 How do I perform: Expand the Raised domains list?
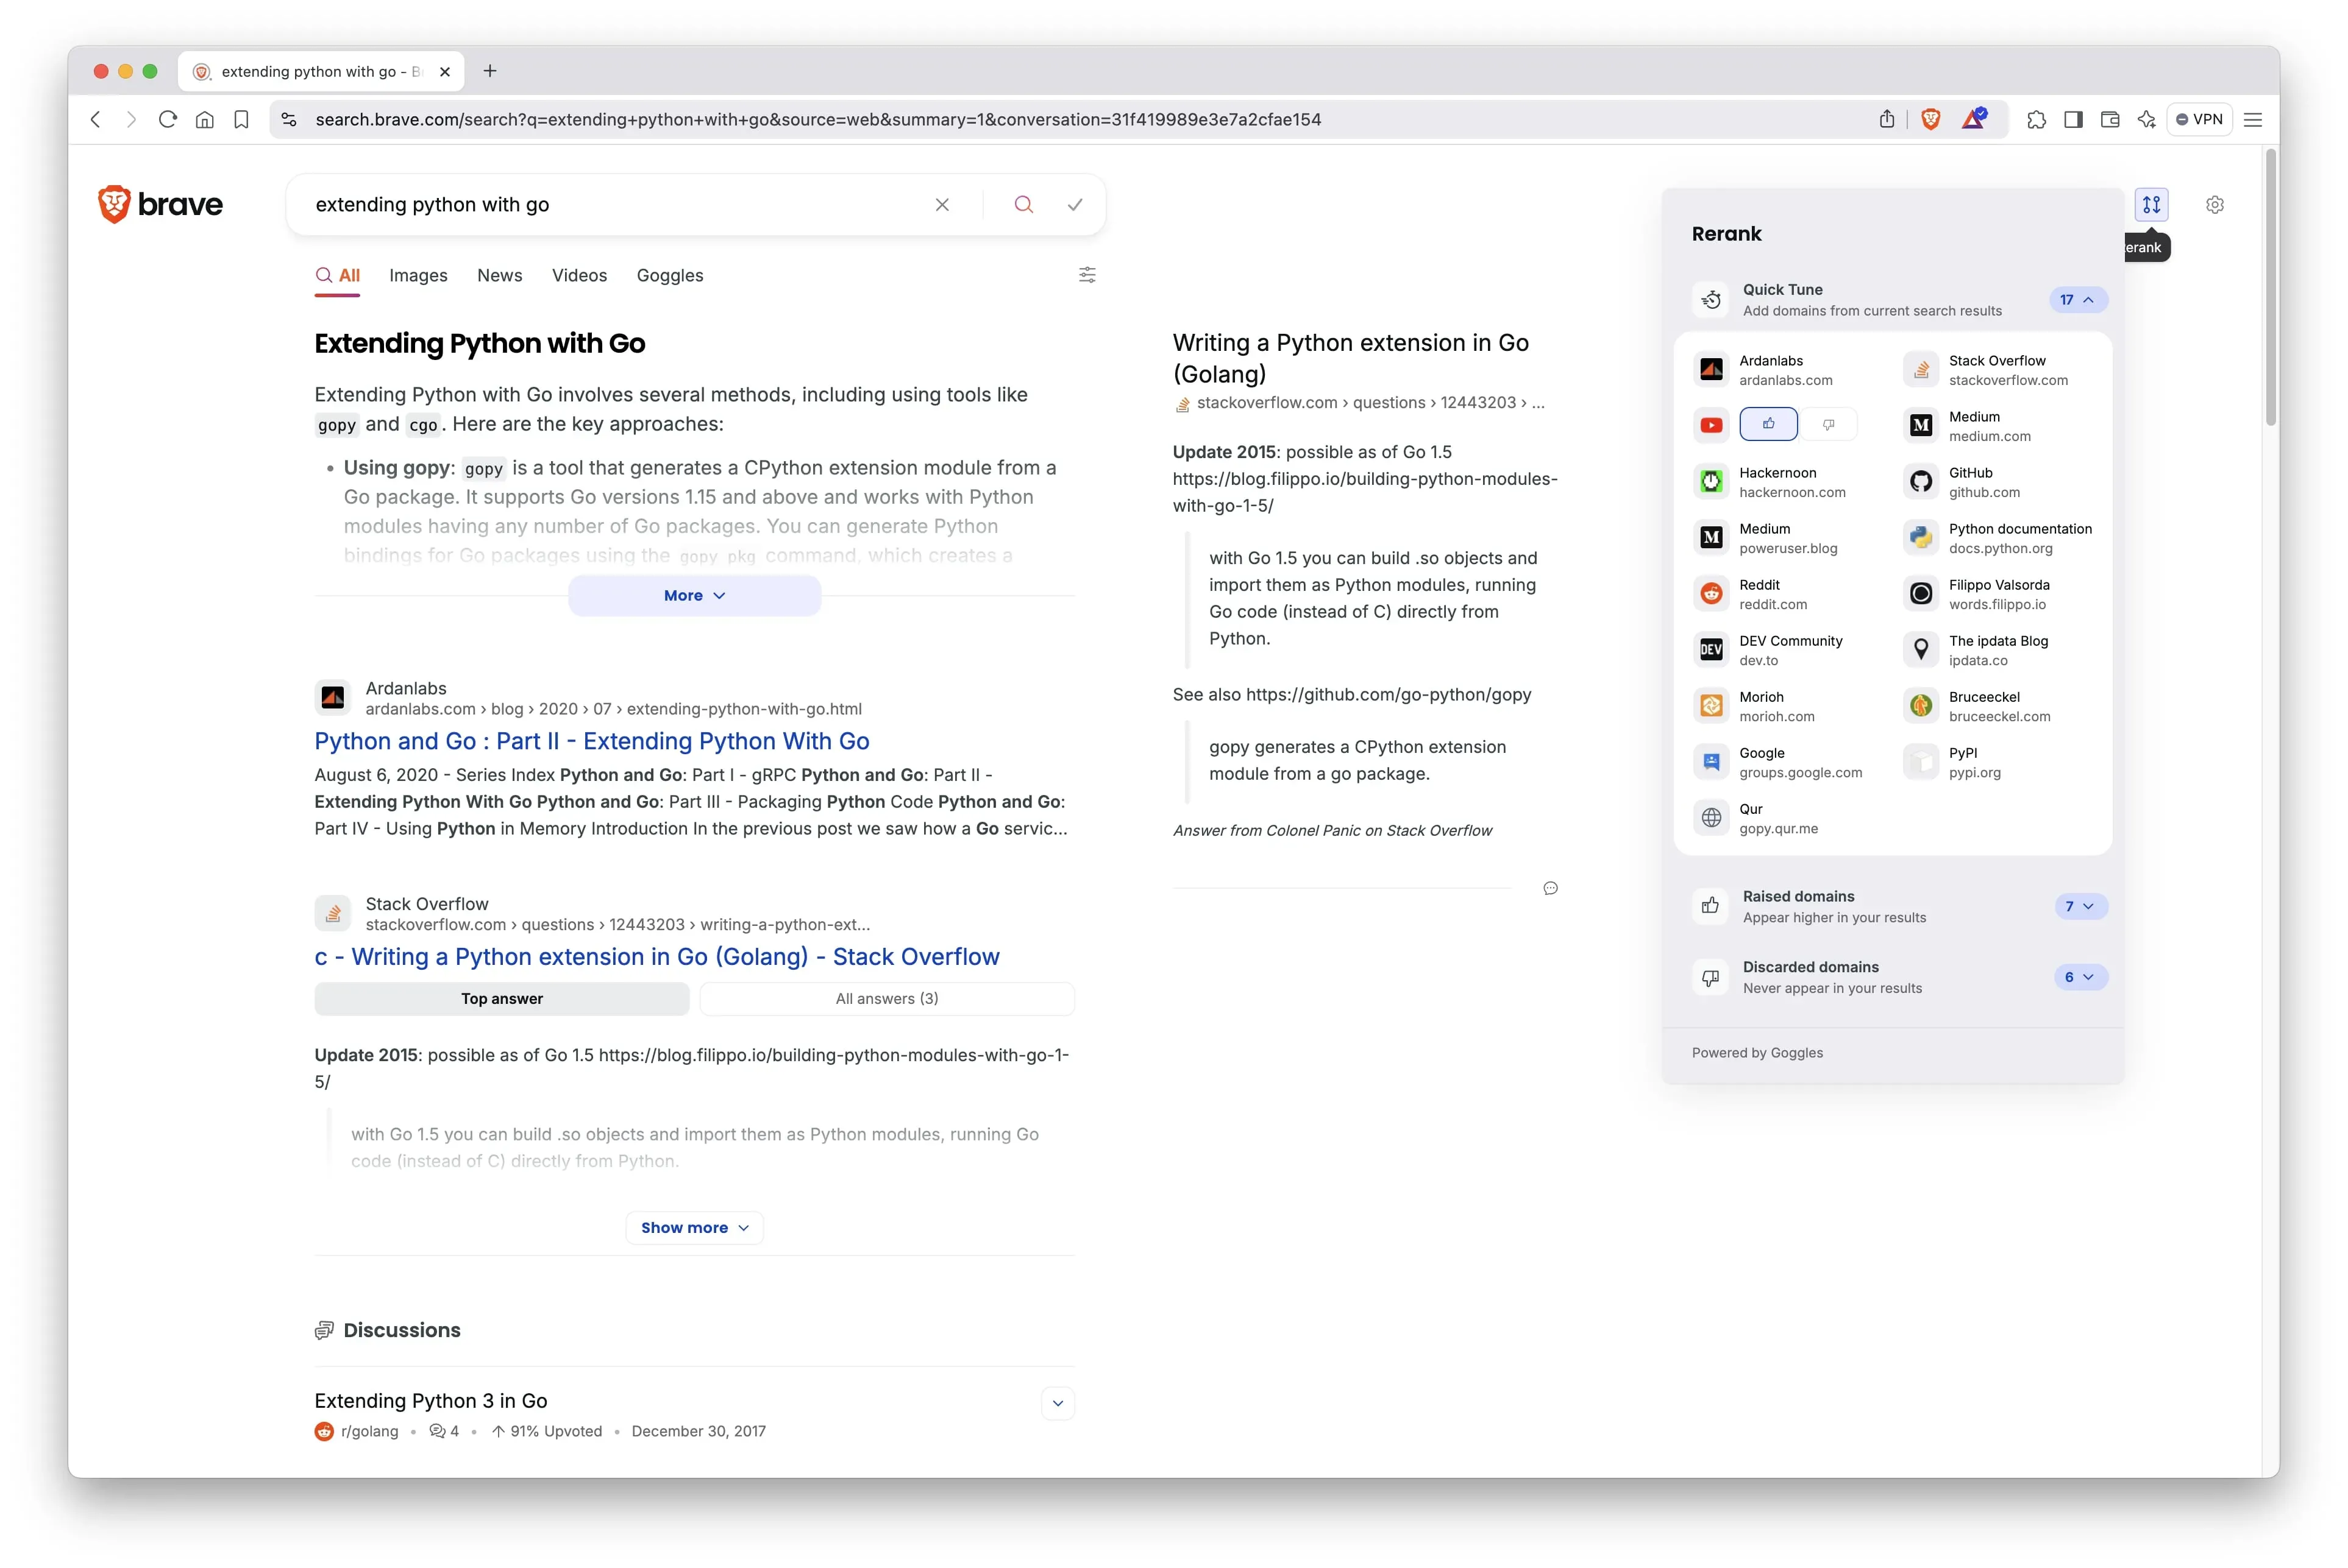pos(2081,906)
